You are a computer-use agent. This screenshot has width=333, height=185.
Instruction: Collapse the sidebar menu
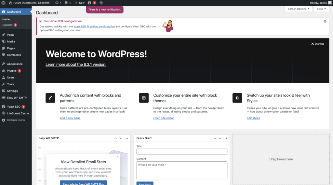point(16,120)
